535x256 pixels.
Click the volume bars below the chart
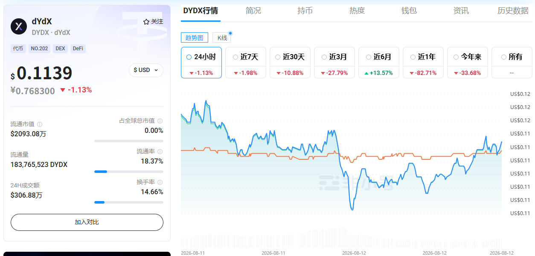pos(341,237)
